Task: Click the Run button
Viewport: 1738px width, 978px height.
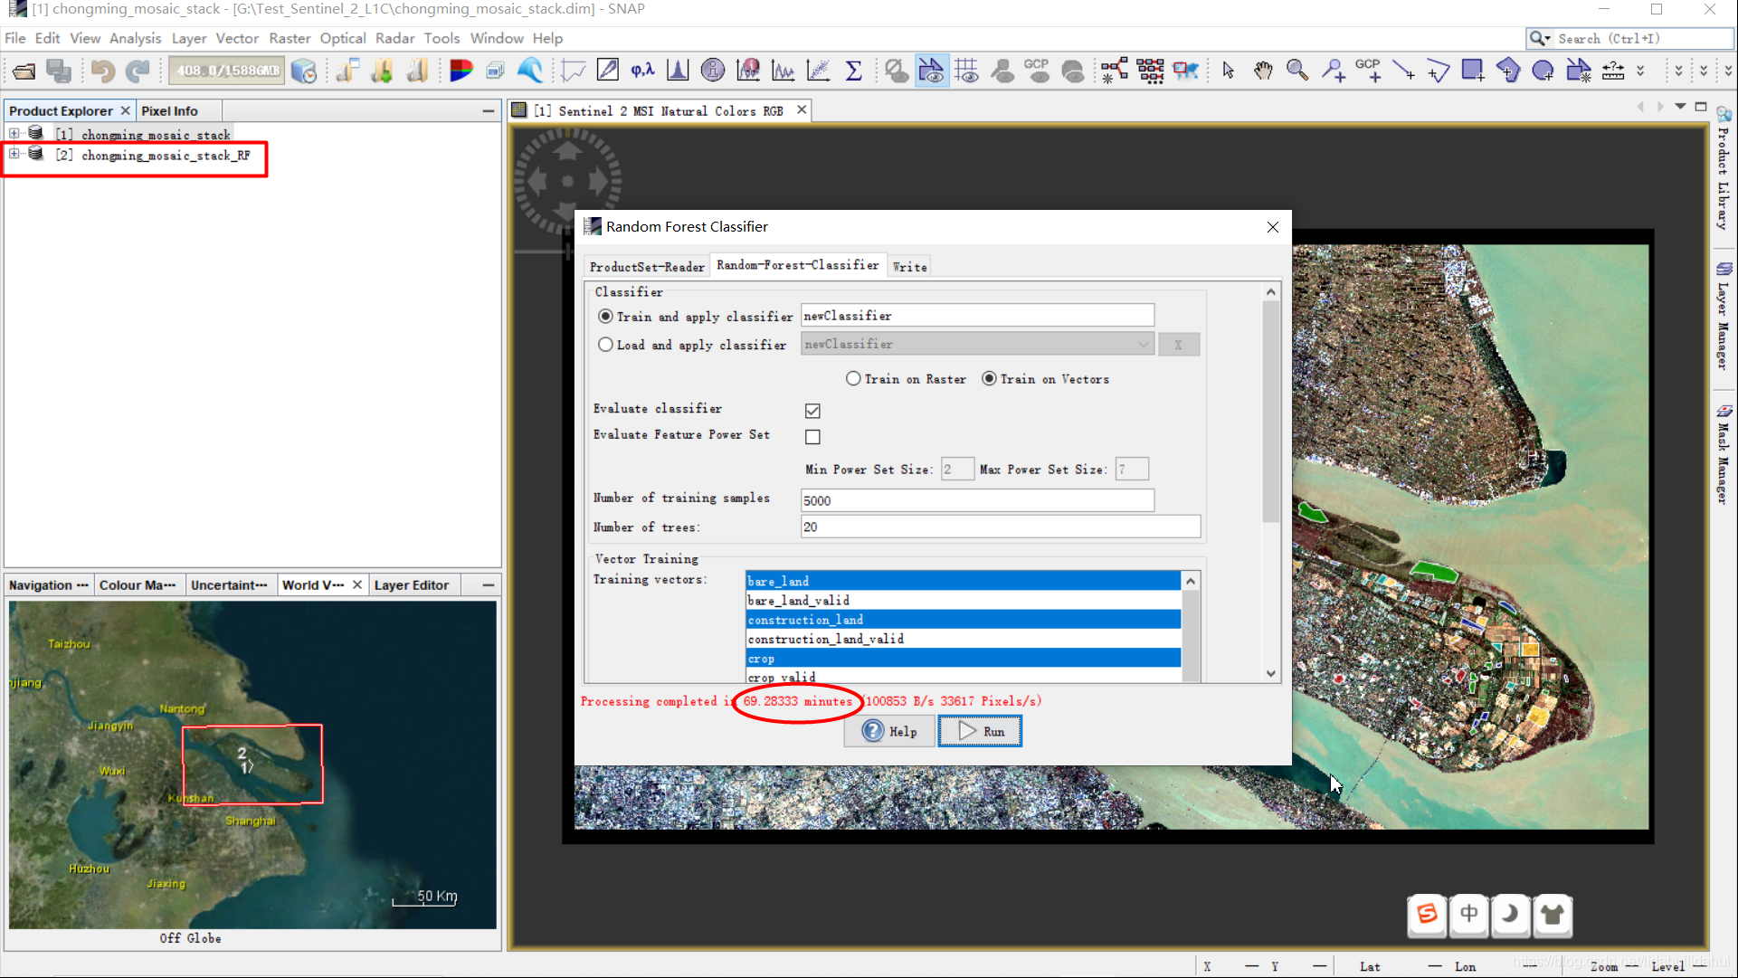Action: [x=980, y=731]
